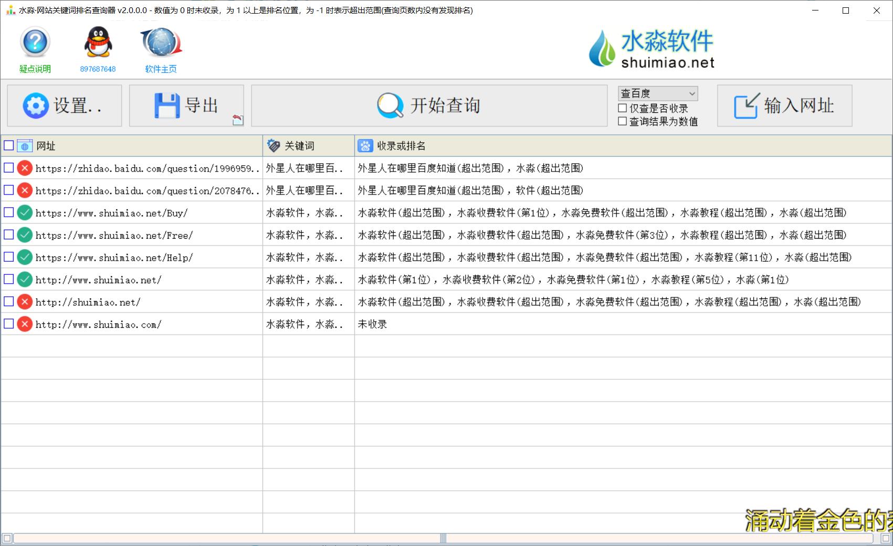Select URL http://www.shuimiao.com/

(x=99, y=325)
